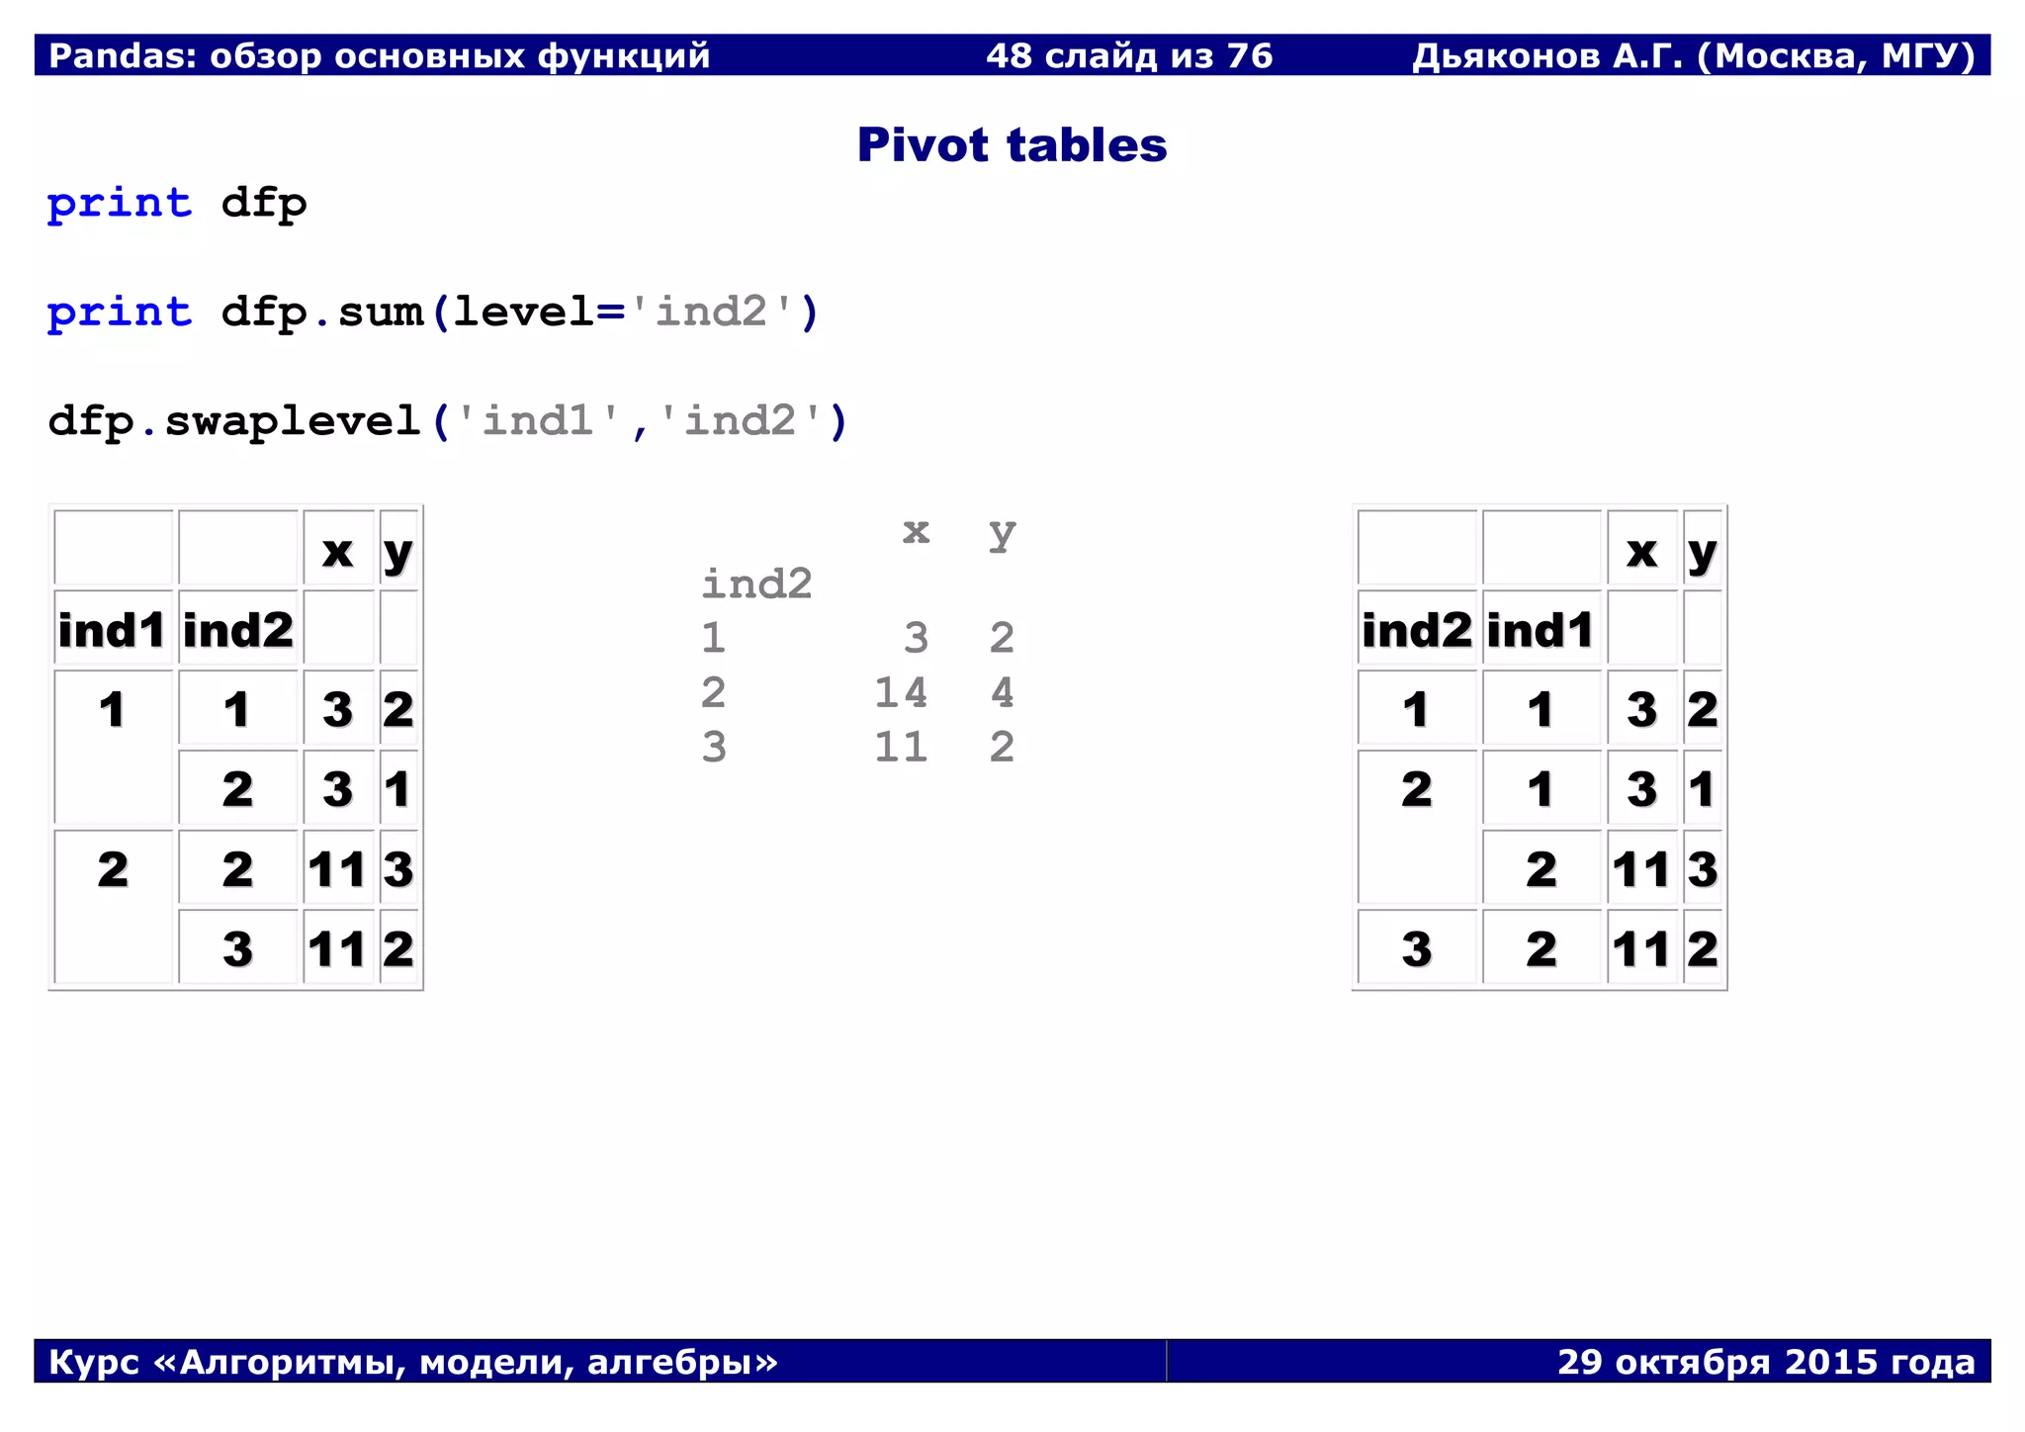Click the value 14 in the middle output

(x=901, y=692)
